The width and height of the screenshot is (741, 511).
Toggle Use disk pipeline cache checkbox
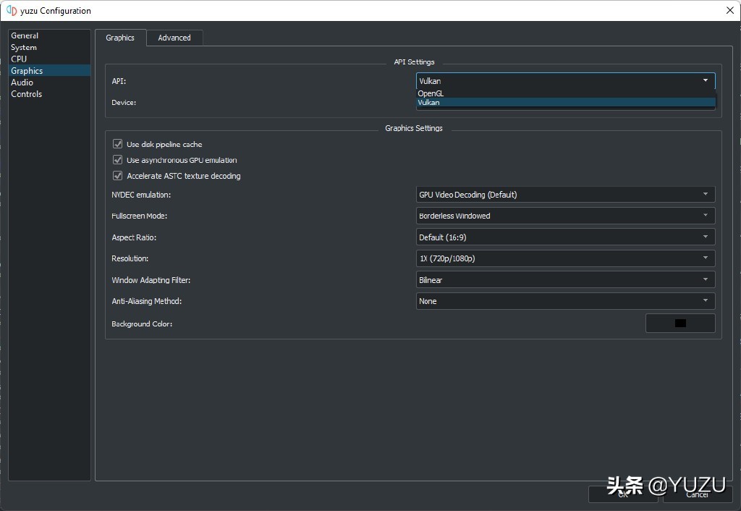pyautogui.click(x=118, y=144)
